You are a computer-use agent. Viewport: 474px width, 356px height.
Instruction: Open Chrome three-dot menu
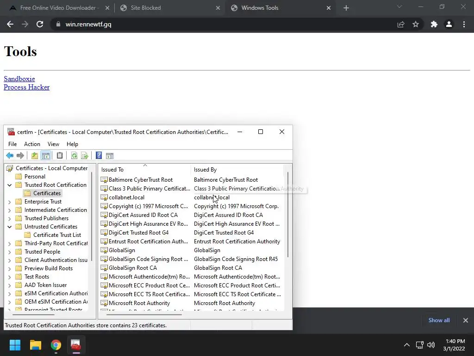(x=464, y=24)
